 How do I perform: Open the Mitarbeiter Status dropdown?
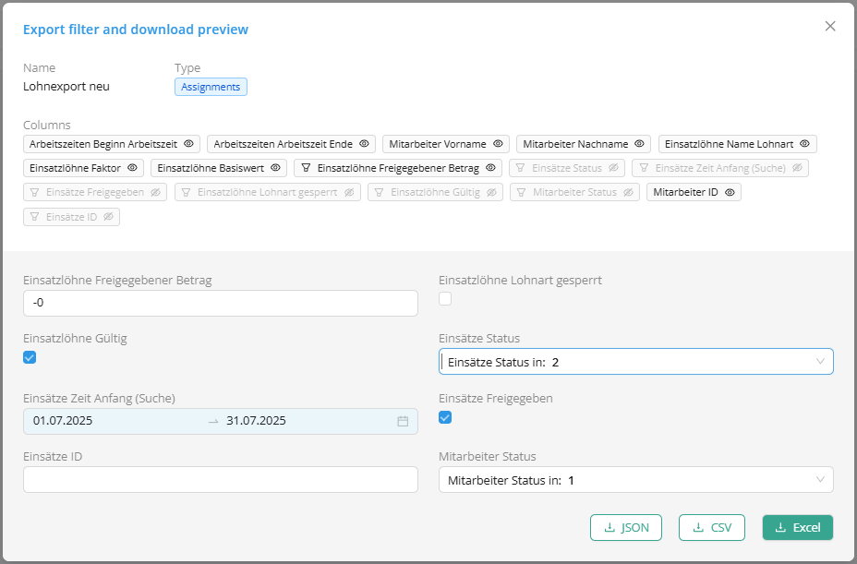636,480
